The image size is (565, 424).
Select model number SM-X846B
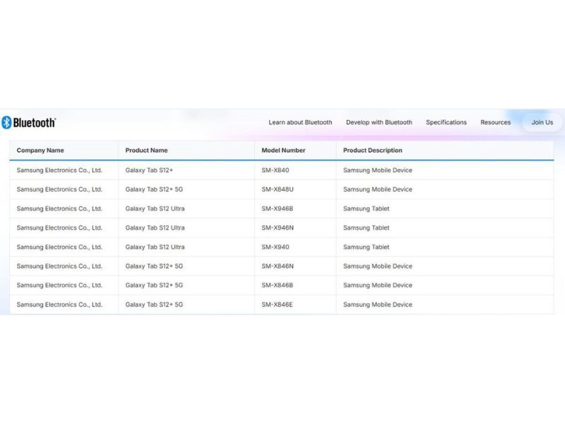coord(277,285)
